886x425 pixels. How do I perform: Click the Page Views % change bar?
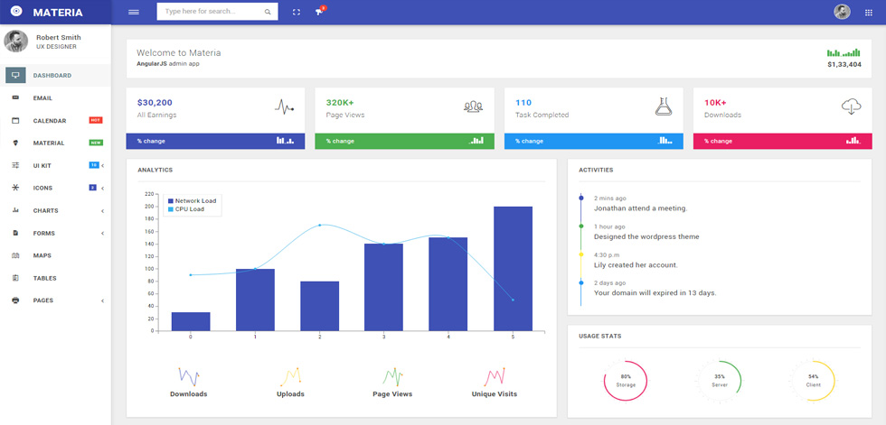(x=405, y=141)
